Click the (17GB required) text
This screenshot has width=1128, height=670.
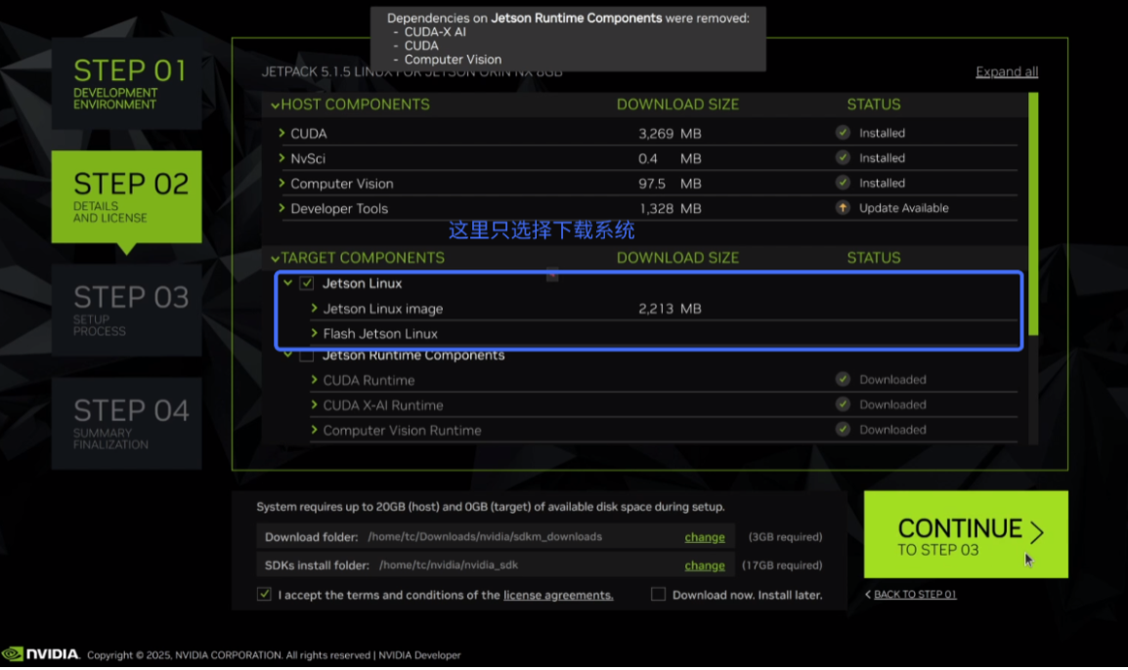782,565
